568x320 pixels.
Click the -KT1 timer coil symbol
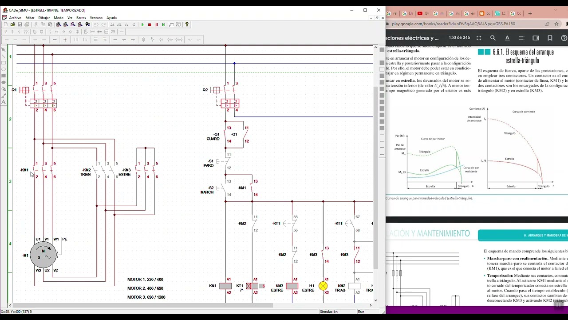point(252,286)
